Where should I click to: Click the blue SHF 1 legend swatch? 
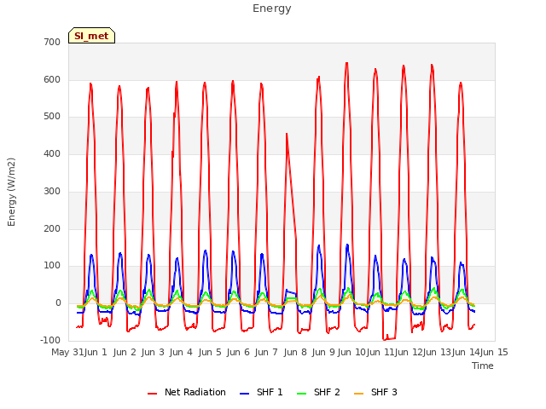coord(245,393)
